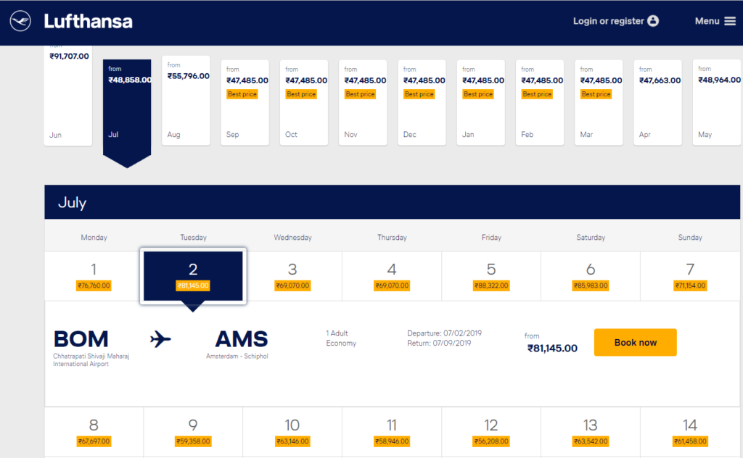The width and height of the screenshot is (743, 458).
Task: Click the Saturday column header
Action: [591, 238]
